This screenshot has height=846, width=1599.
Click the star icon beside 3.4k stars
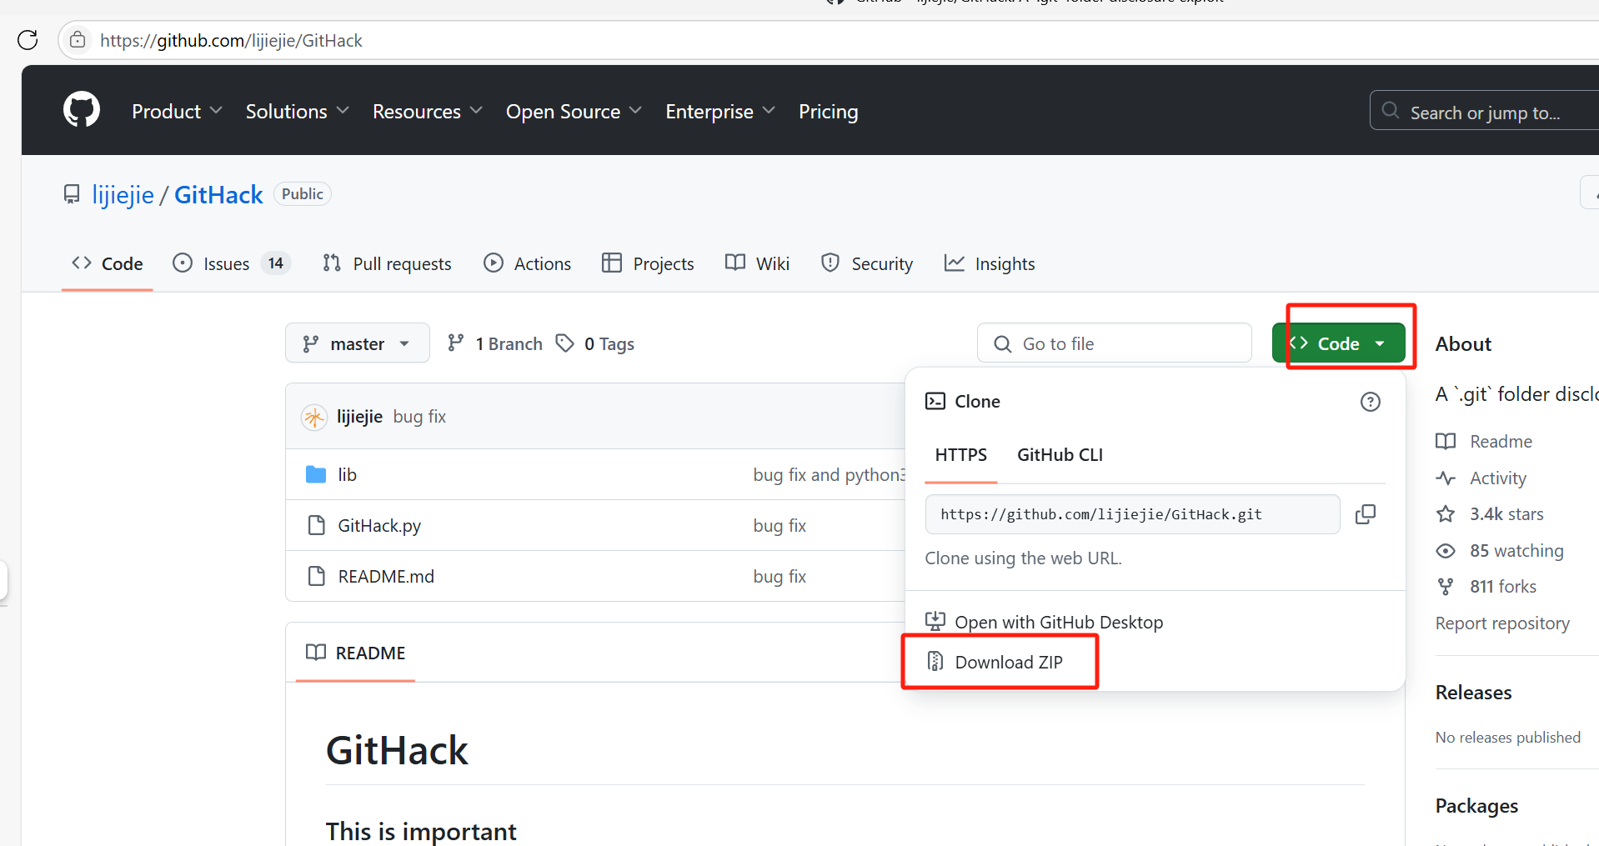(1446, 513)
